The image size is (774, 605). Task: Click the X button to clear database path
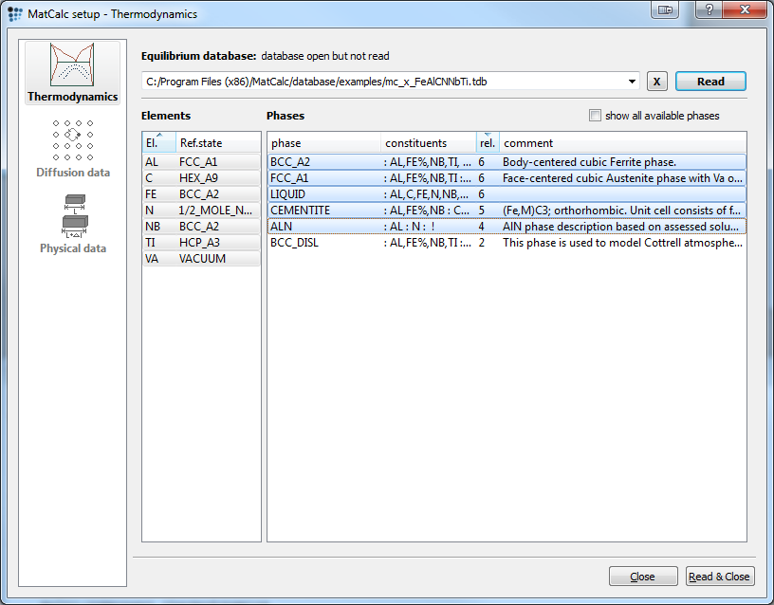pyautogui.click(x=657, y=82)
